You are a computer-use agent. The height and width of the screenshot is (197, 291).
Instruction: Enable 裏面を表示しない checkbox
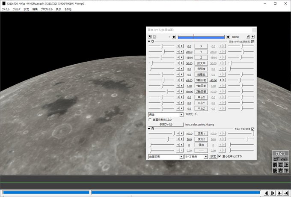pyautogui.click(x=150, y=120)
